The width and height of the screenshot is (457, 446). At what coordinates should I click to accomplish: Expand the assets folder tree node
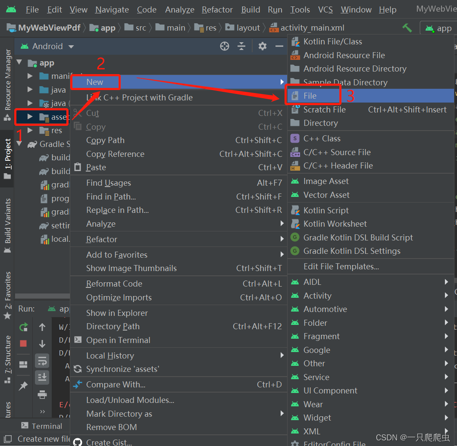point(30,117)
